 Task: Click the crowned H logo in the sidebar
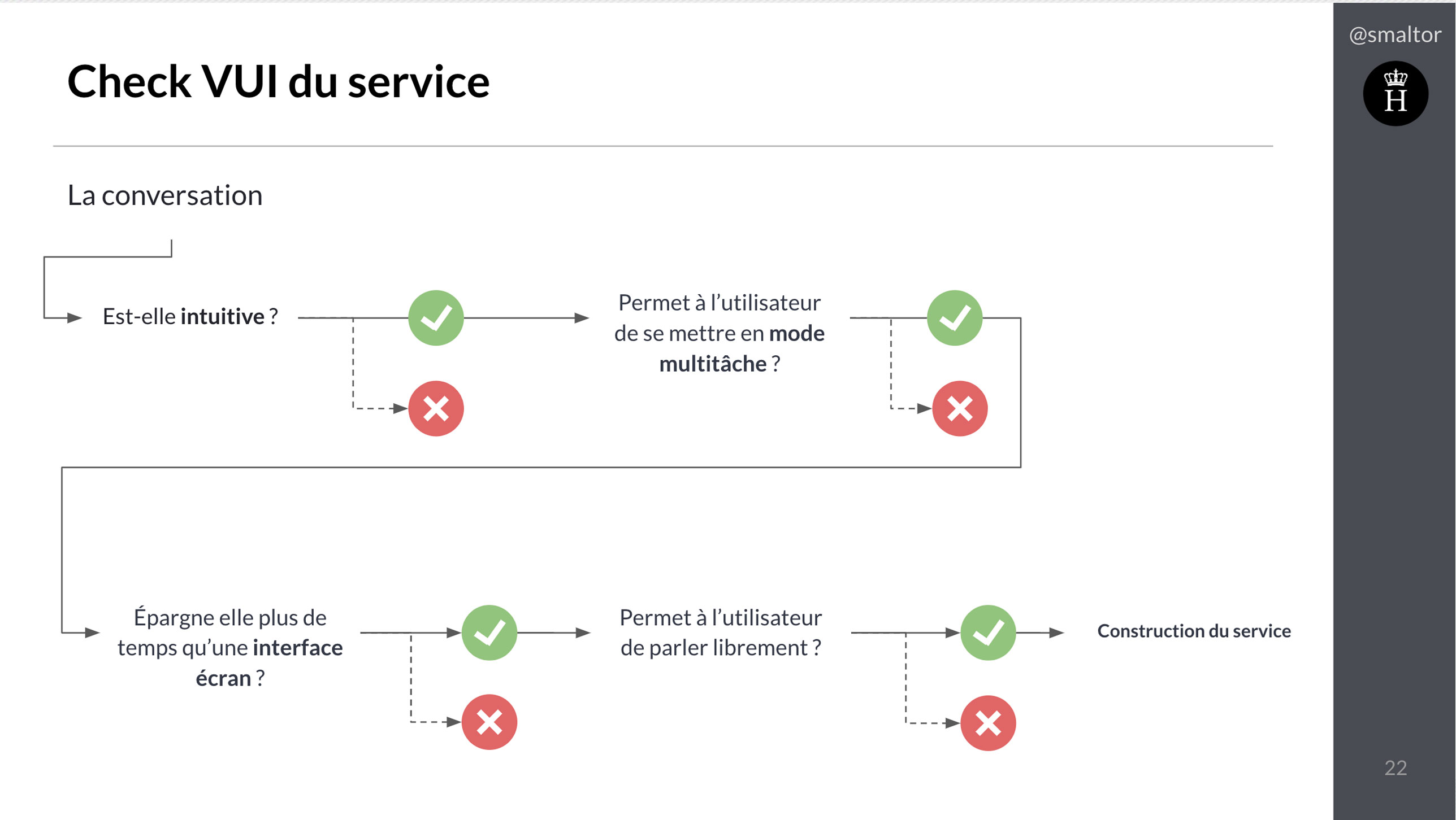1395,93
